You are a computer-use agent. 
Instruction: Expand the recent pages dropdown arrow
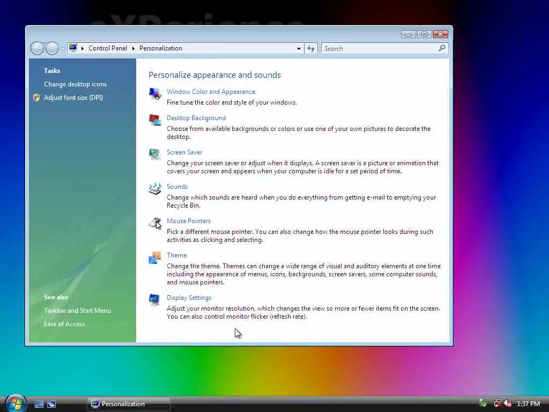(x=63, y=48)
